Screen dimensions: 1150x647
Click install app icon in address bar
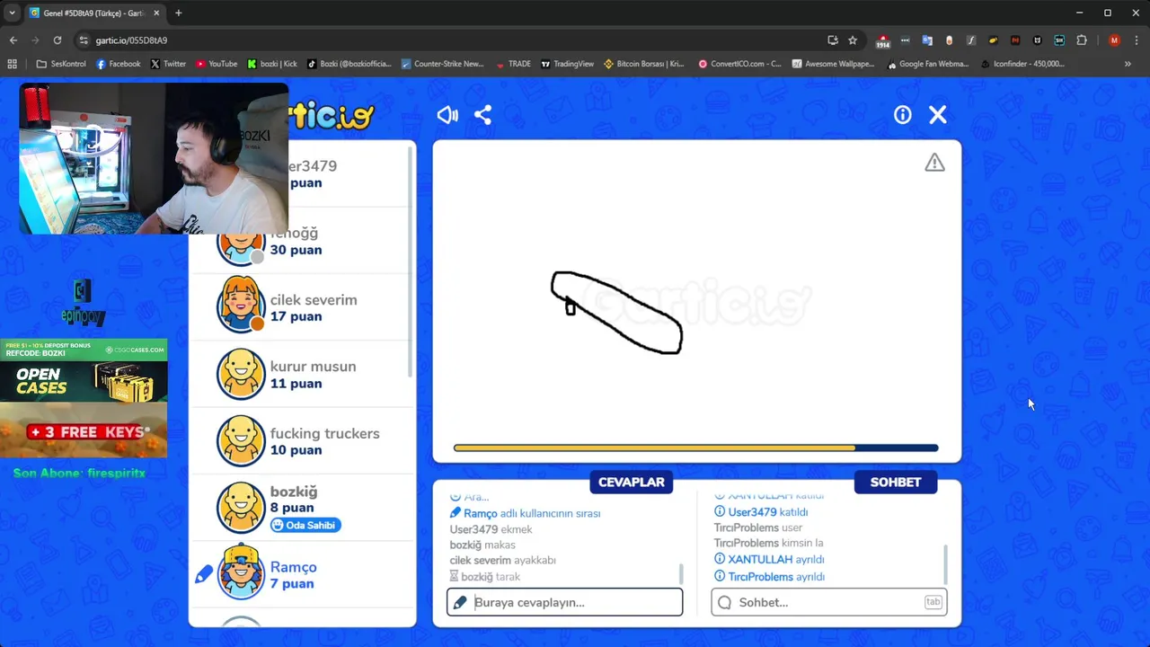coord(833,40)
